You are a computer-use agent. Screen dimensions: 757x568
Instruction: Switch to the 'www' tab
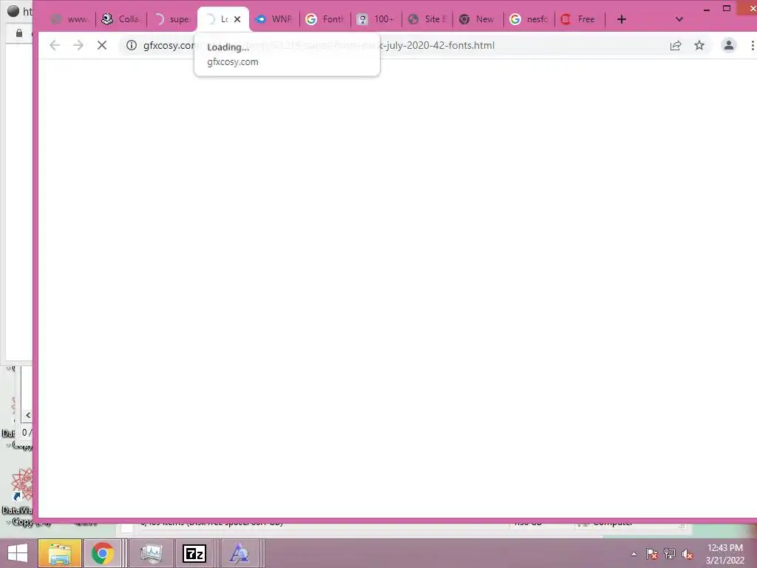point(72,19)
